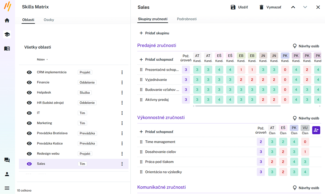
Task: Open the chat messages icon
Action: [7, 160]
